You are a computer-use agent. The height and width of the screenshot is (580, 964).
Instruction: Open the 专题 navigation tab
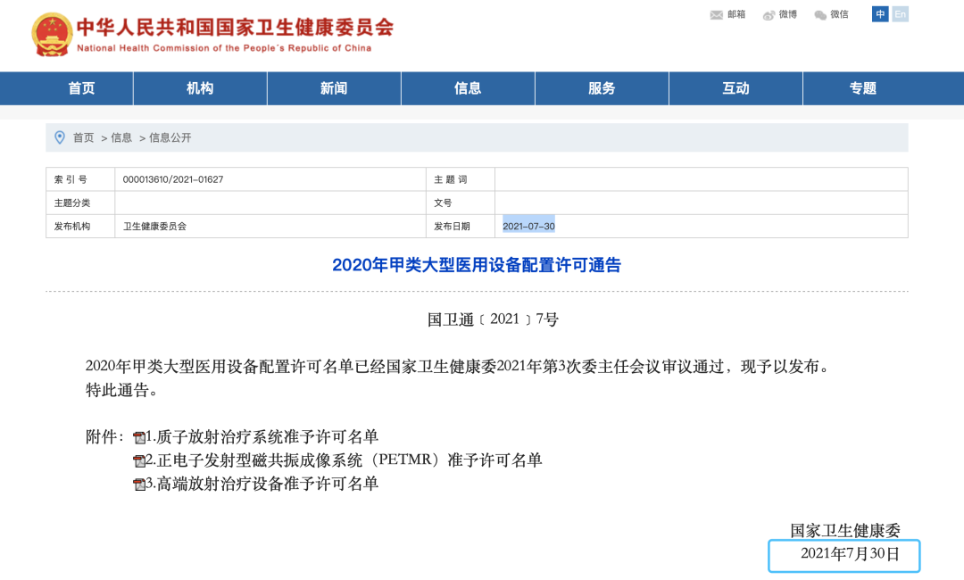click(863, 88)
